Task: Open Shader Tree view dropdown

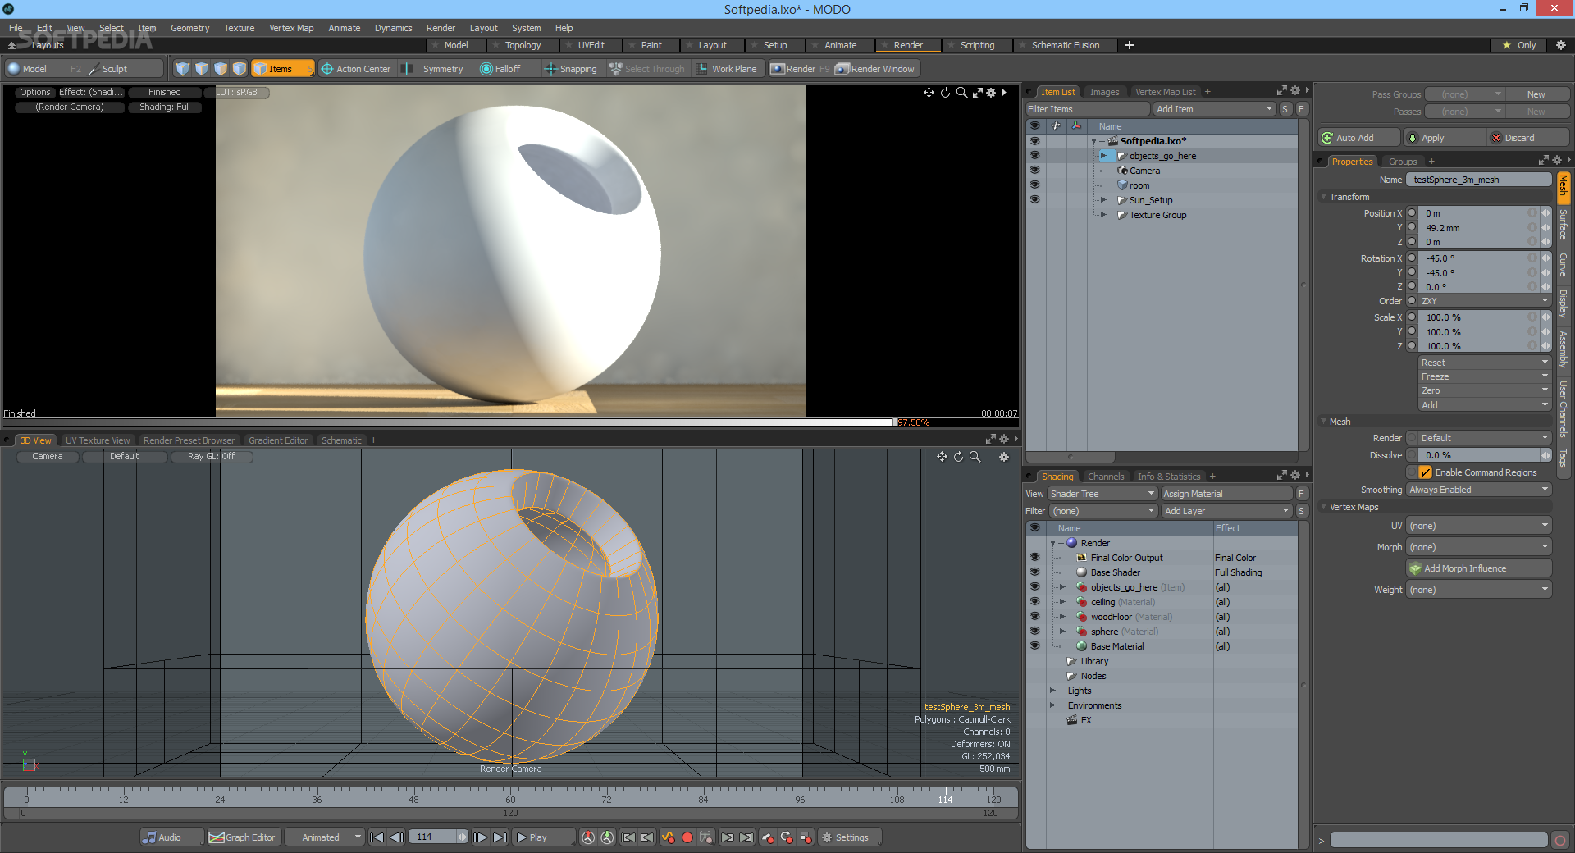Action: [x=1102, y=494]
